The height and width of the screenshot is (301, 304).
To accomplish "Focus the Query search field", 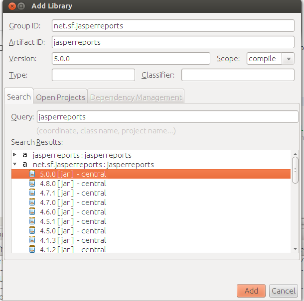I will pos(167,117).
